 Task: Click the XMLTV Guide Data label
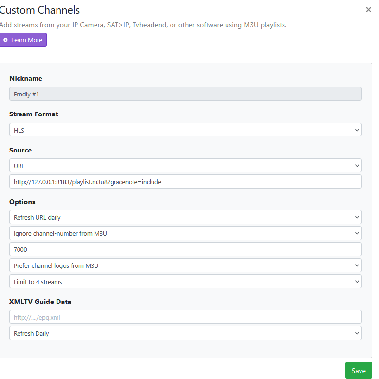pyautogui.click(x=40, y=302)
